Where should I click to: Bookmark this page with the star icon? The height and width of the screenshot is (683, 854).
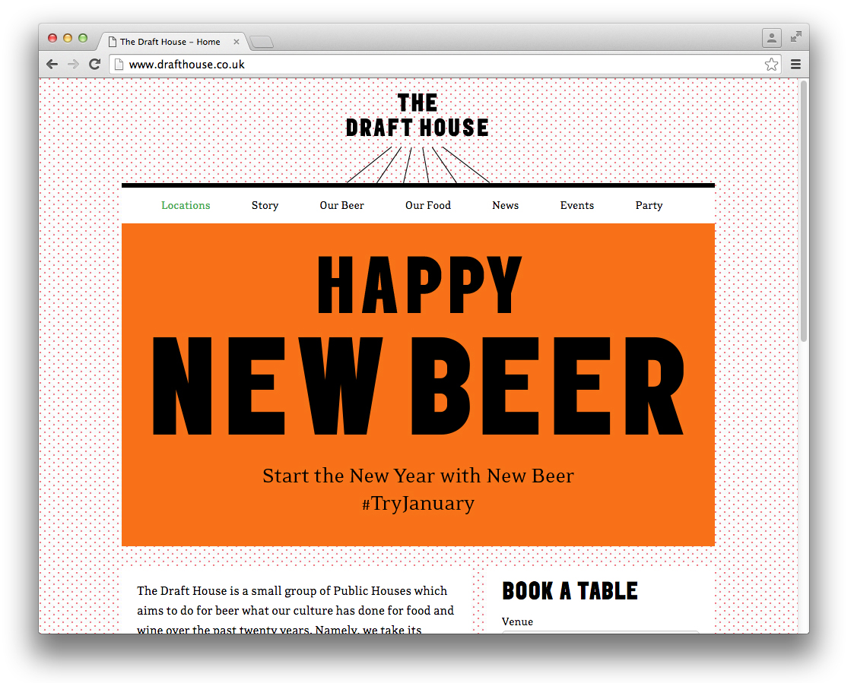[771, 65]
